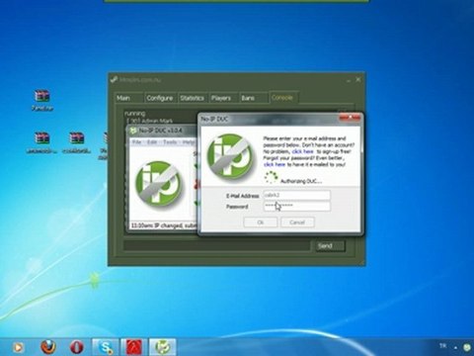
Task: Click the No-IP DUC v3.0.4 title bar icon
Action: (x=133, y=131)
